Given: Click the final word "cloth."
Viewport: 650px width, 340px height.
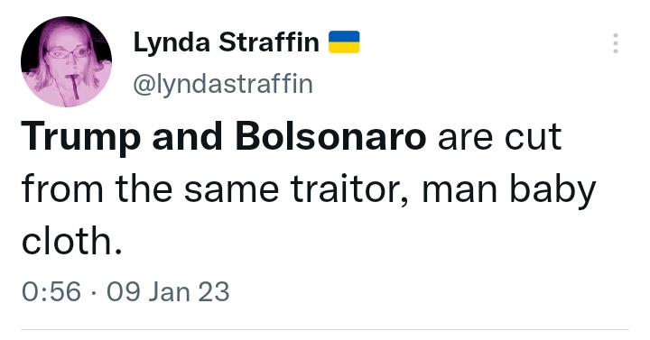Looking at the screenshot, I should tap(72, 241).
